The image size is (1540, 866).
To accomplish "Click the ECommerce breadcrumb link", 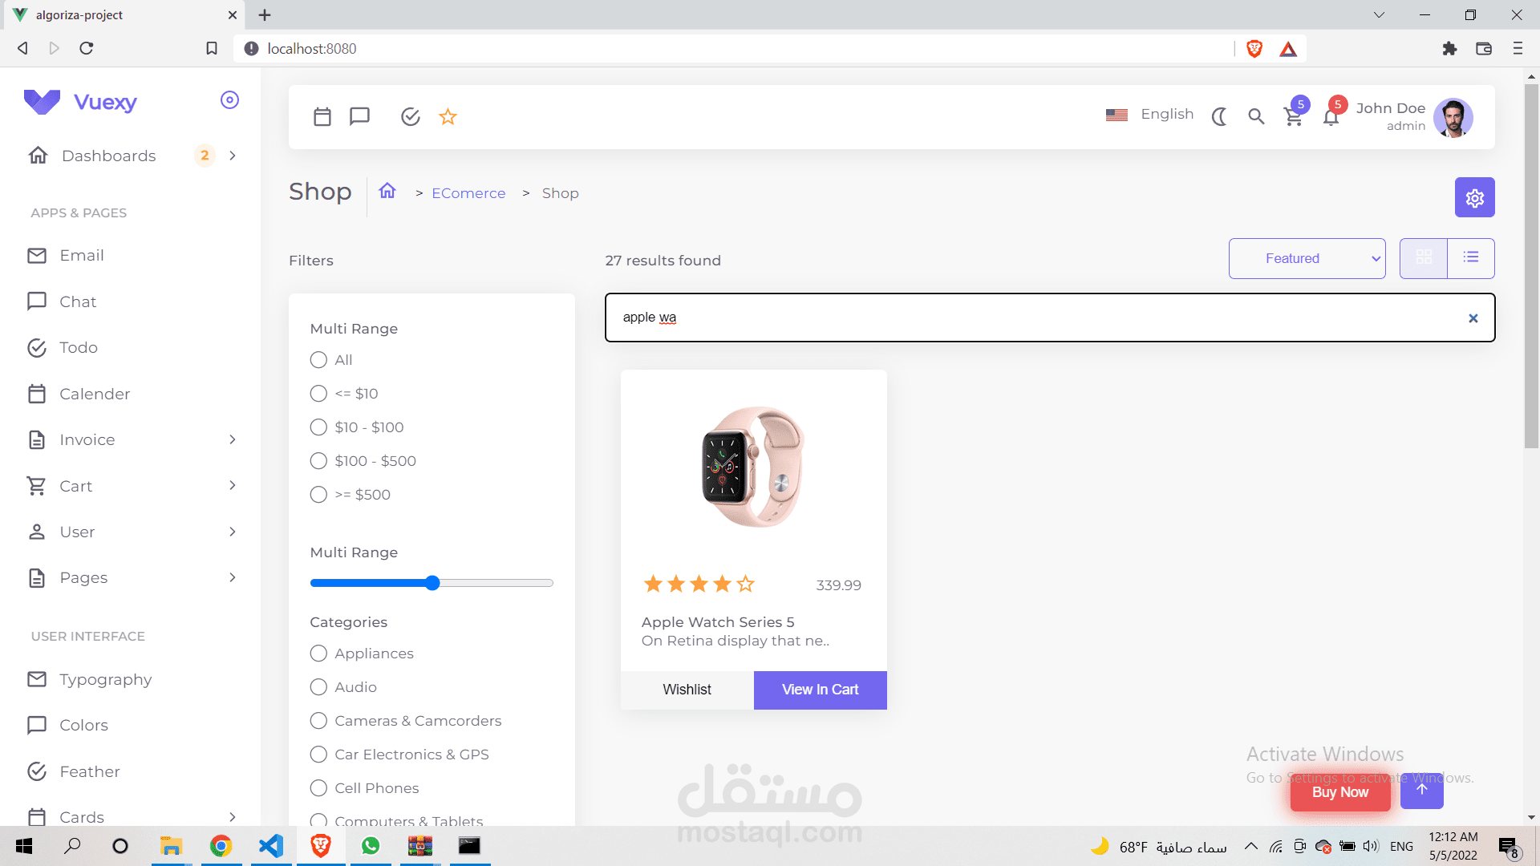I will (x=468, y=193).
